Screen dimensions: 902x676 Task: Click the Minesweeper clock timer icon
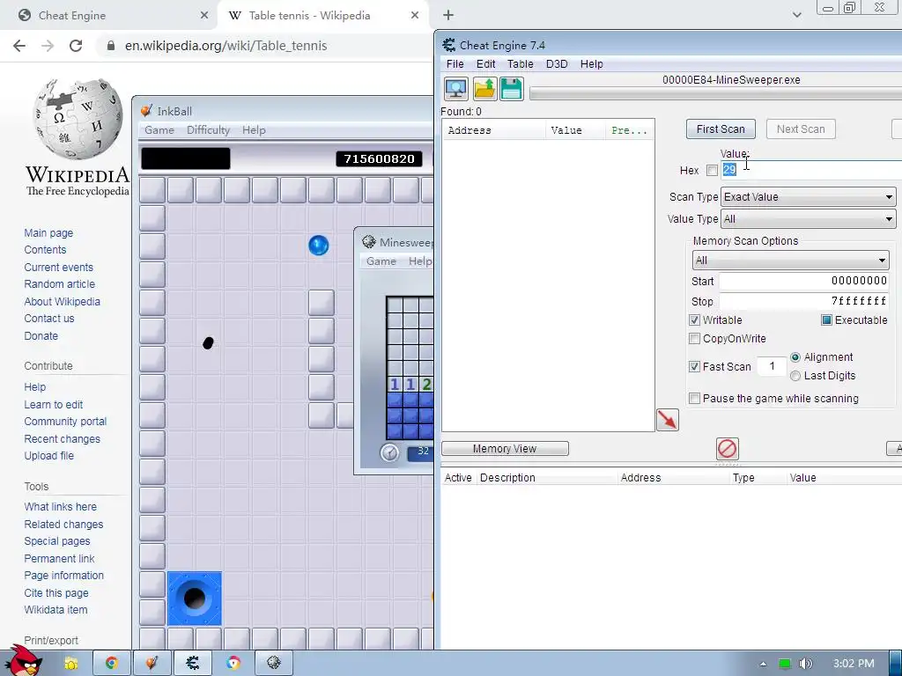389,452
